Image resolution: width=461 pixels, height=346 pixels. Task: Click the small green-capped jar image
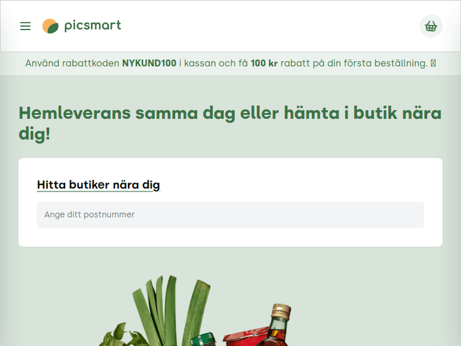coord(203,339)
